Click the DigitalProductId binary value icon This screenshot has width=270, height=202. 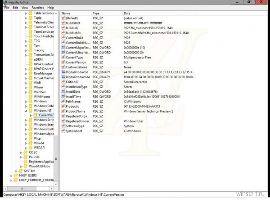click(63, 72)
